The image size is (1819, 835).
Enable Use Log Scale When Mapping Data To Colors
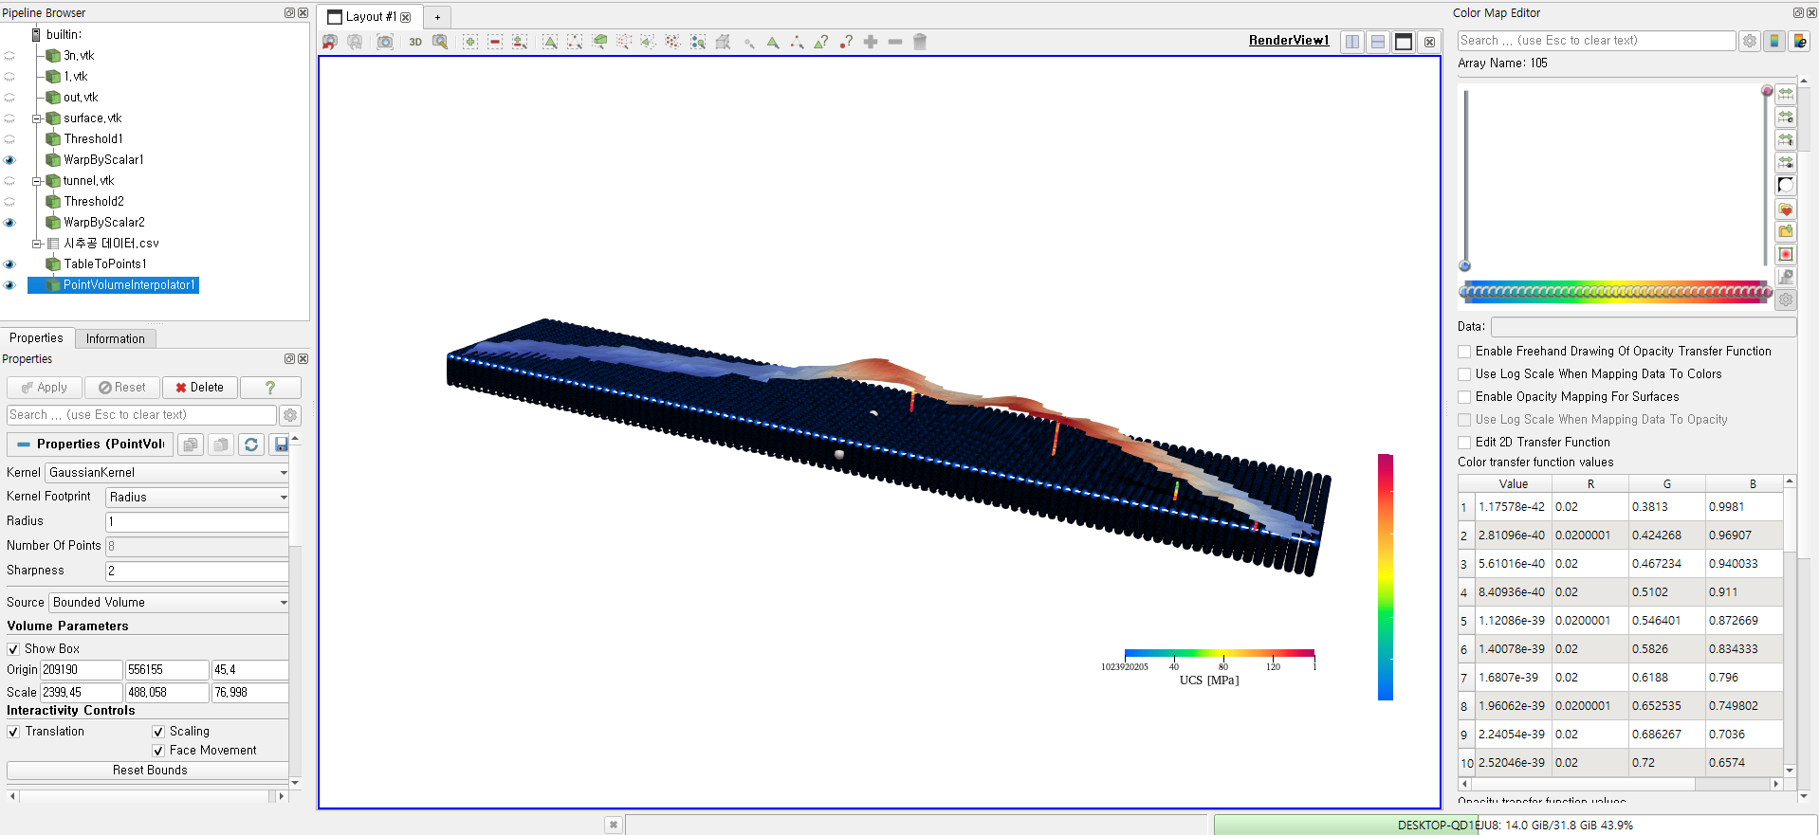tap(1464, 374)
